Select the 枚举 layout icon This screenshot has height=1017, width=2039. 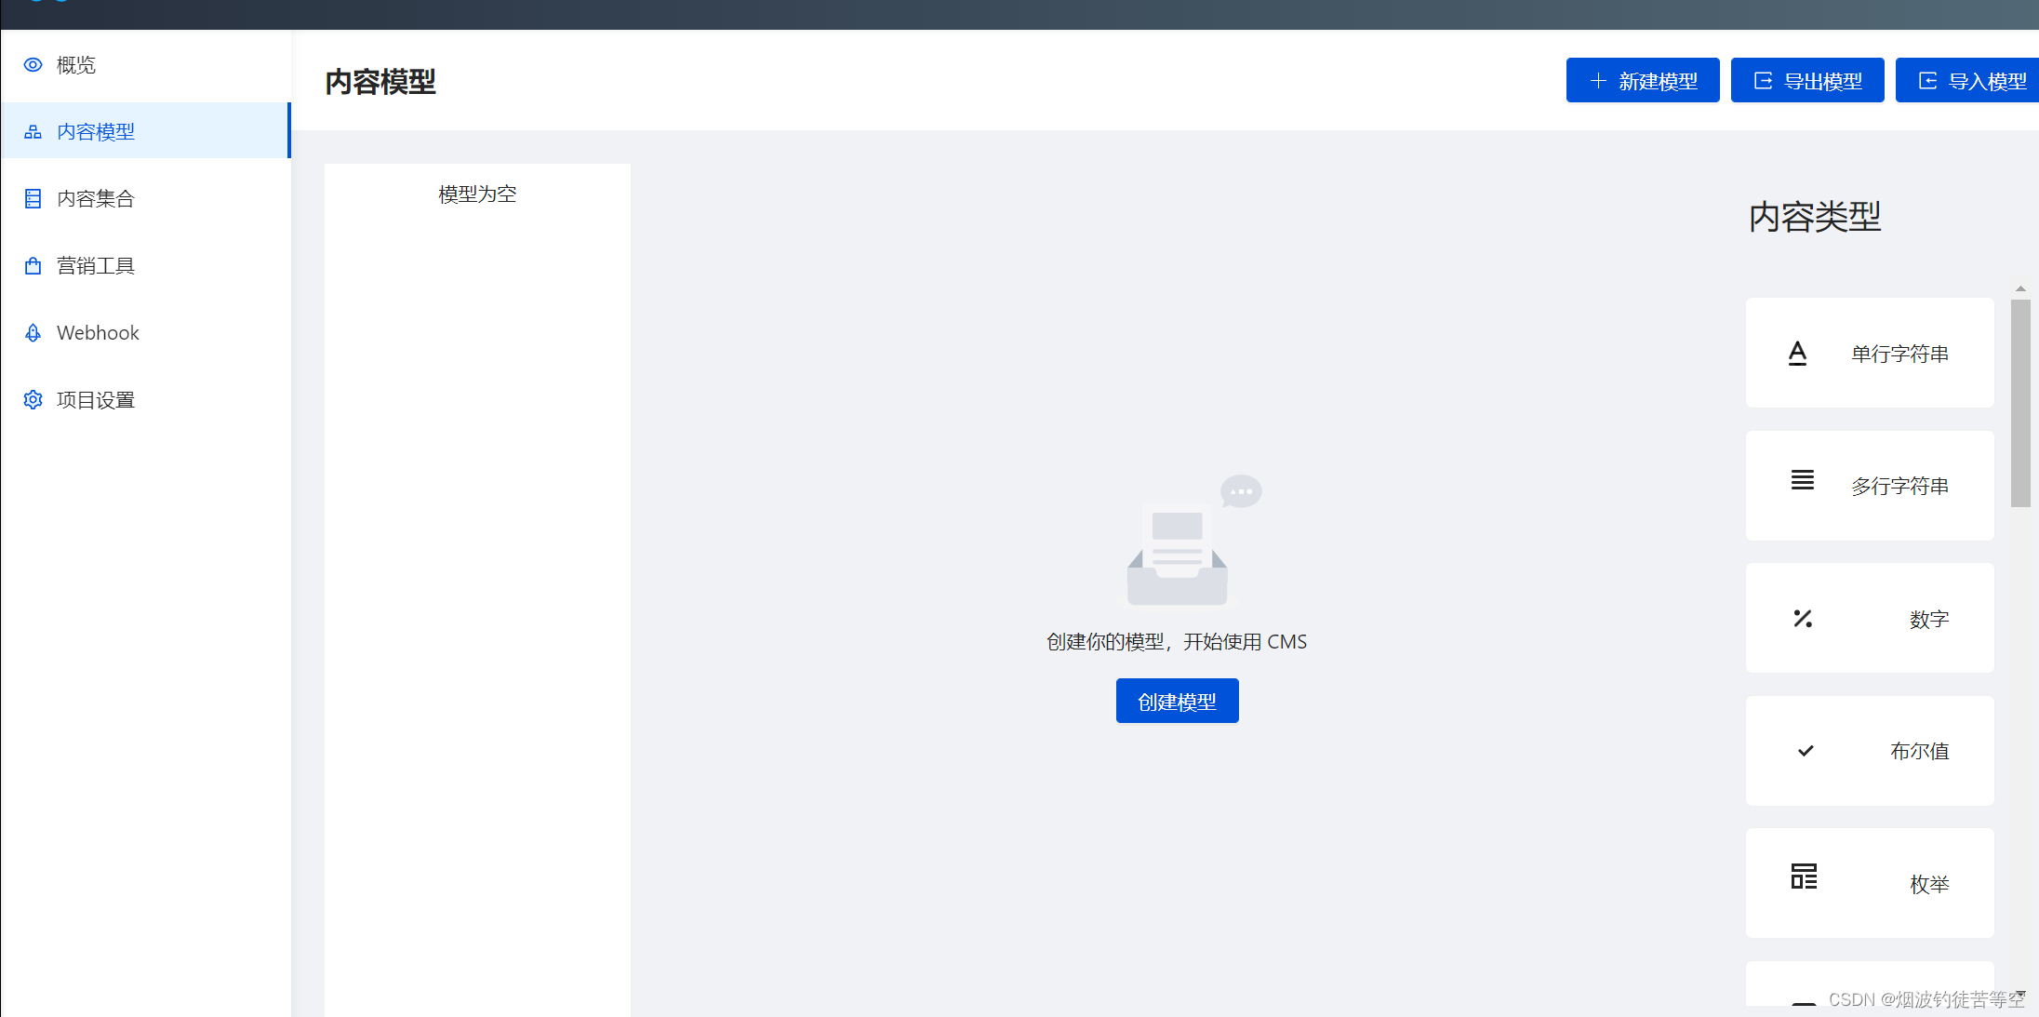pos(1803,876)
